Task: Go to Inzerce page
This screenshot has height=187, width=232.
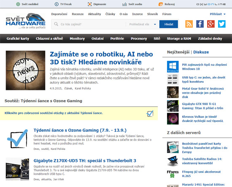Action: tap(138, 14)
